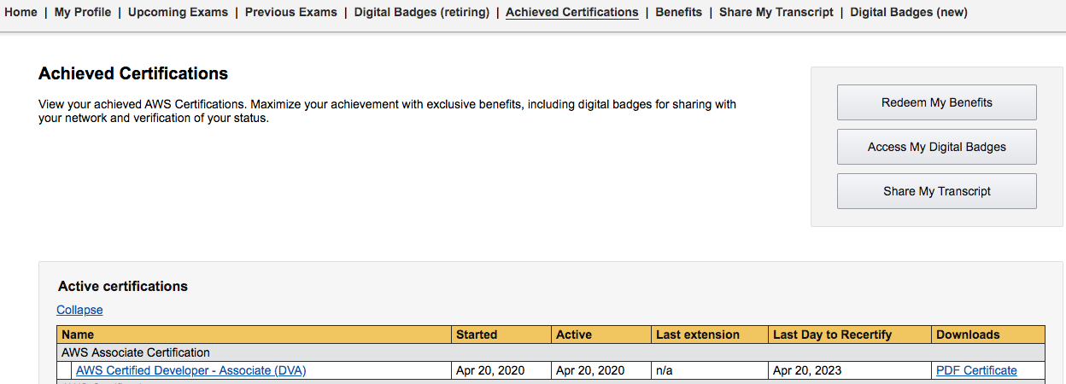This screenshot has width=1066, height=384.
Task: Click the Active column header
Action: click(601, 335)
